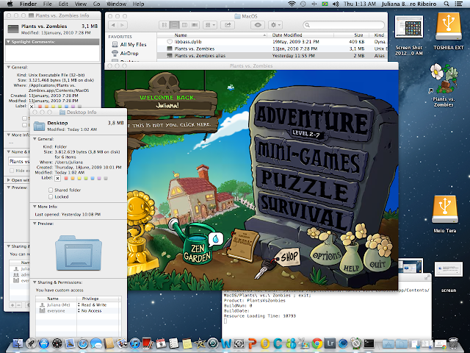This screenshot has width=470, height=353.
Task: Apply red label color in Desktop Info
Action: [x=66, y=178]
